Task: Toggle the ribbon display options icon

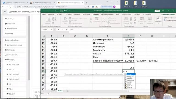Action: coord(163,11)
